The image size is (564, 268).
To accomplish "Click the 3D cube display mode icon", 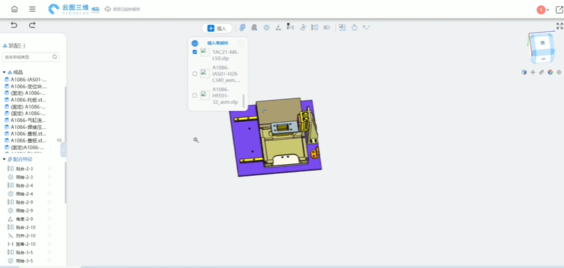I will pyautogui.click(x=524, y=72).
